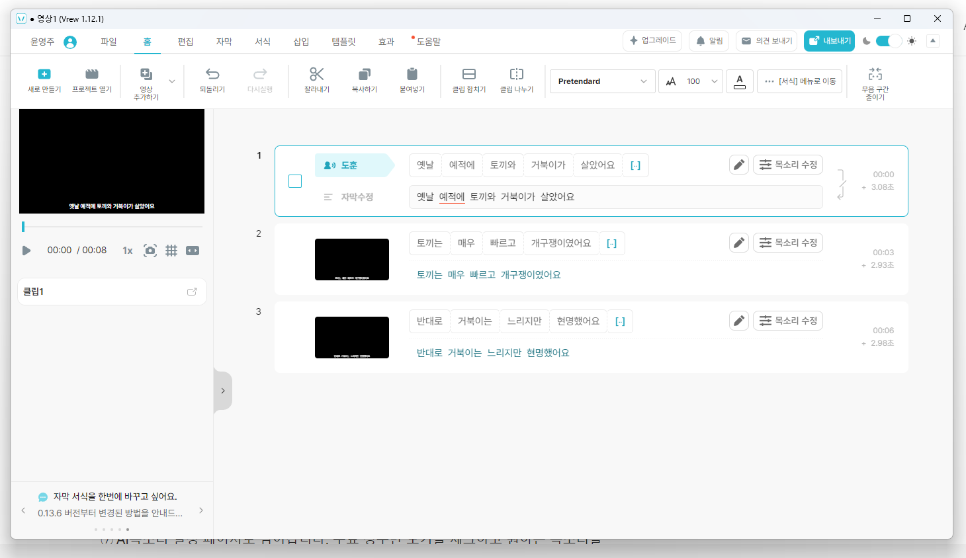The image size is (966, 558).
Task: Capture a frame with the screenshot icon
Action: click(x=150, y=251)
